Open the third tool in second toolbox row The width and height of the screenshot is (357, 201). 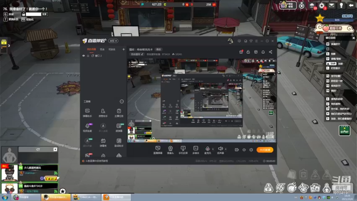(119, 128)
